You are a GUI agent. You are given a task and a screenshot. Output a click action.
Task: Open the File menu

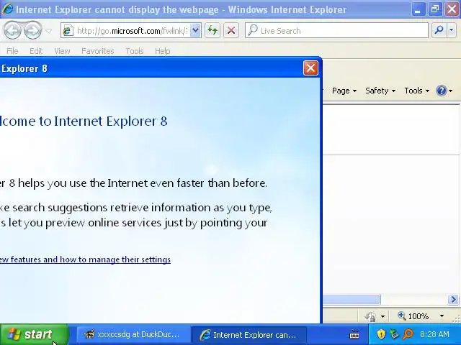pyautogui.click(x=12, y=51)
